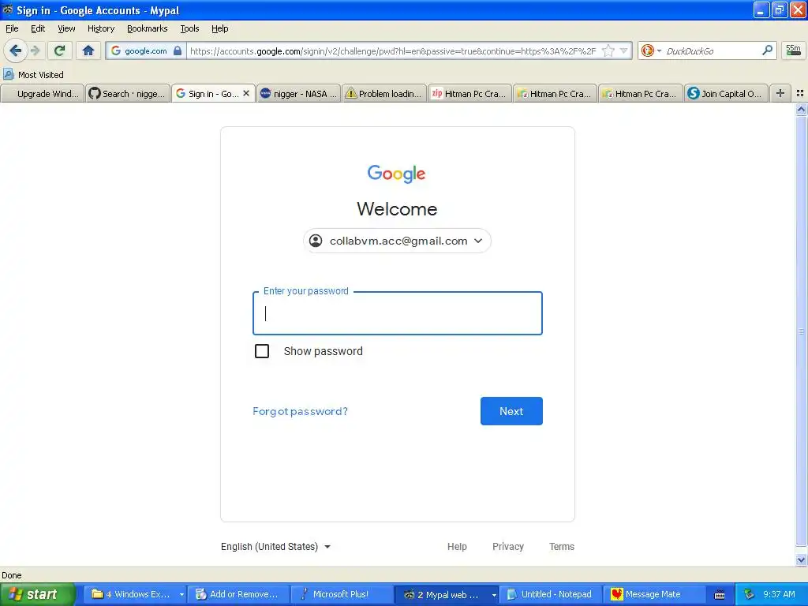
Task: Switch to the Join Capital O... tab
Action: [x=726, y=94]
